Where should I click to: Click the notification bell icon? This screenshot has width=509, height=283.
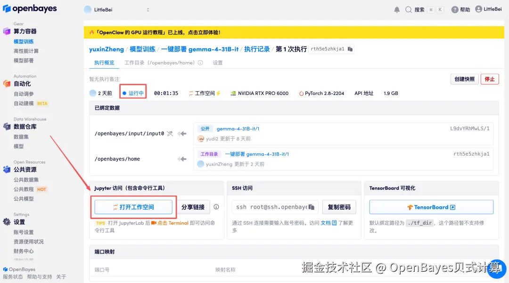[x=397, y=9]
